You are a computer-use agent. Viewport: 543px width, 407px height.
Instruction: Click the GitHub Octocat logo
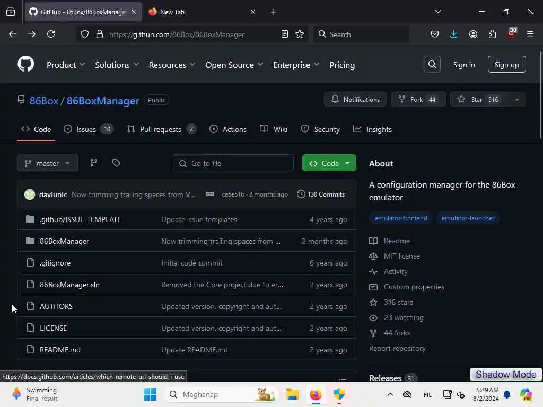click(x=25, y=64)
